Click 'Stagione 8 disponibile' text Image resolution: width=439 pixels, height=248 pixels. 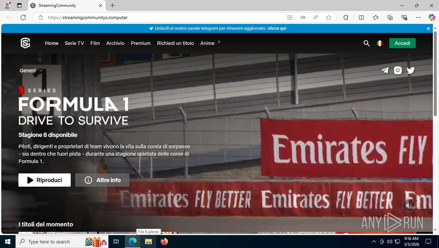[x=48, y=135]
